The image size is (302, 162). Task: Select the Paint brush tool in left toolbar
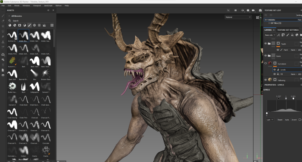click(x=3, y=16)
